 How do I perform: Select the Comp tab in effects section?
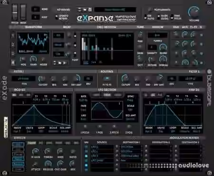[x=32, y=143]
